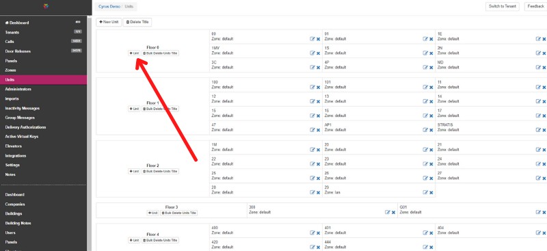Edit unit G01 with the pencil icon

pyautogui.click(x=538, y=212)
